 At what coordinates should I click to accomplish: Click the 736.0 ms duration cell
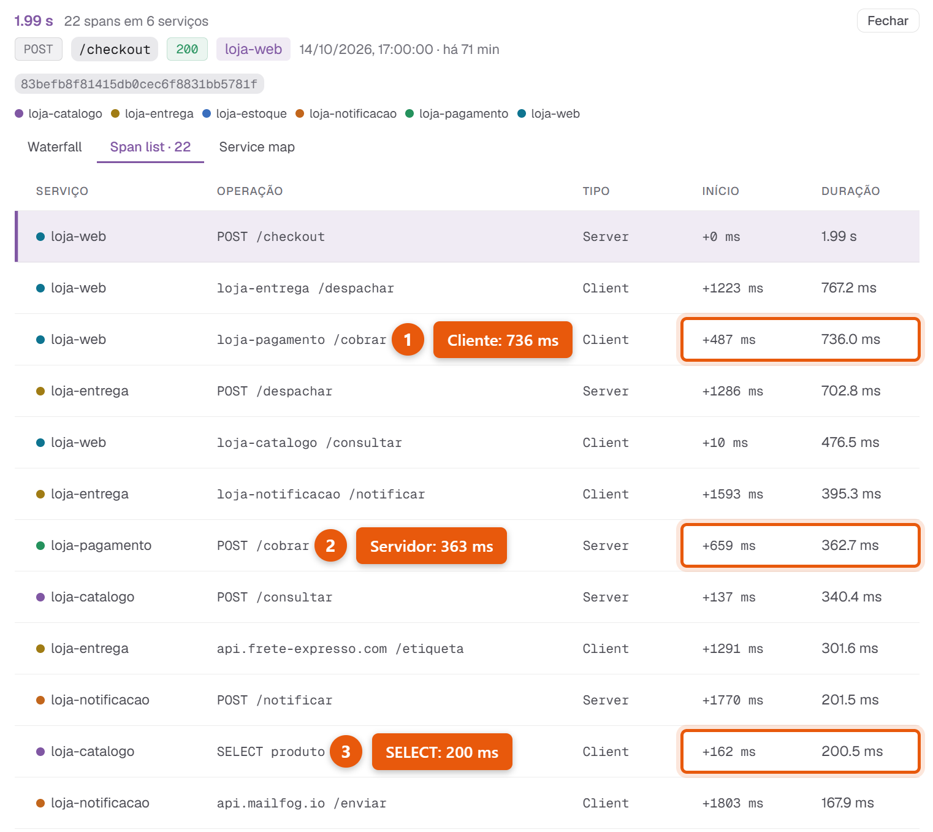point(850,340)
